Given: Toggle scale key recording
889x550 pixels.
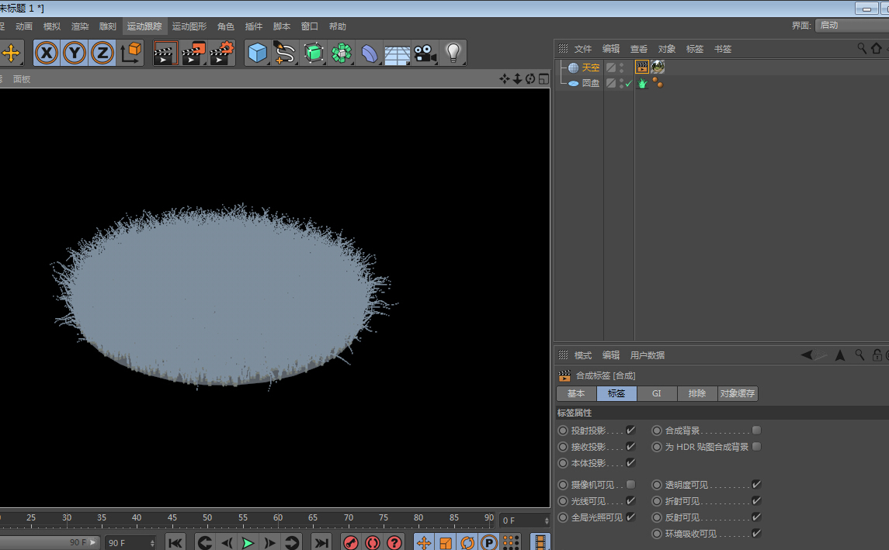Looking at the screenshot, I should pyautogui.click(x=446, y=543).
